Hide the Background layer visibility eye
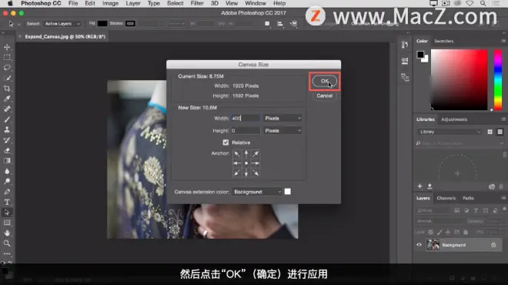The width and height of the screenshot is (508, 285). [x=419, y=245]
